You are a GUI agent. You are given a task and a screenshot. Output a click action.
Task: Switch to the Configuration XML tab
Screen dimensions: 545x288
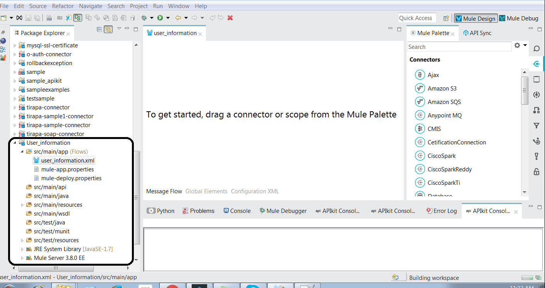(255, 191)
